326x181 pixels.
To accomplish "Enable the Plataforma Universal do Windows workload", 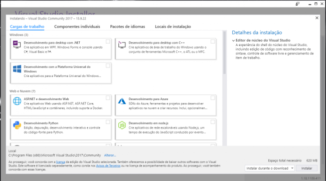I will 108,65.
